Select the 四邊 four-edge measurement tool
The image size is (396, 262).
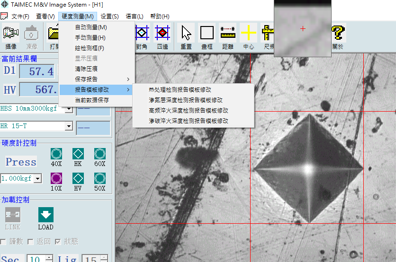(162, 36)
